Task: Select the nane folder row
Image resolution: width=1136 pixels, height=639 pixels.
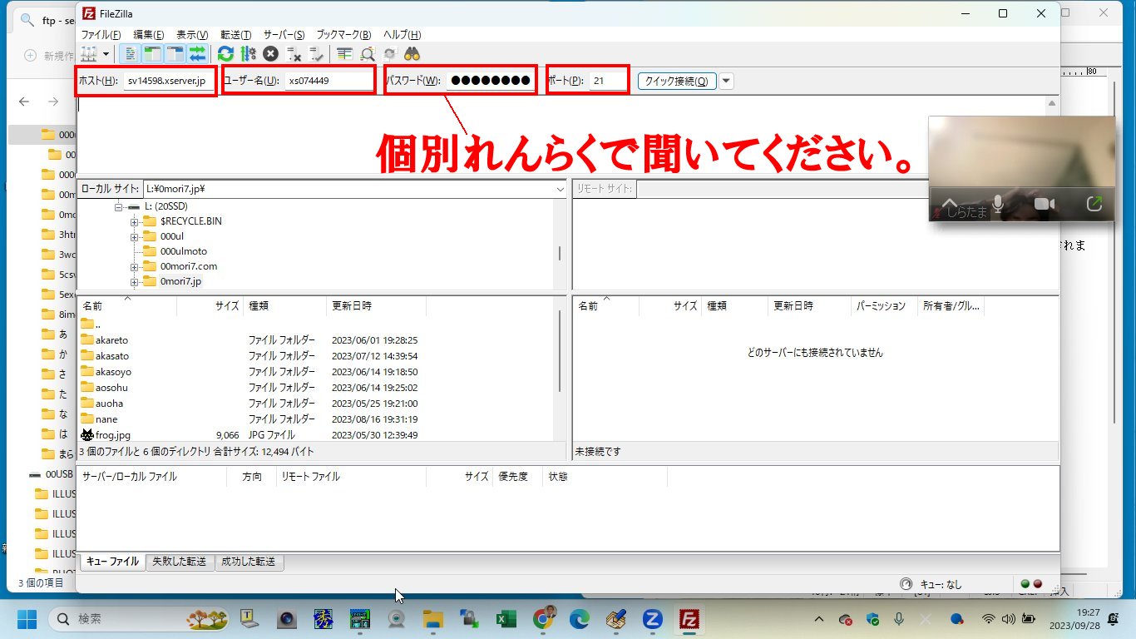Action: point(316,419)
